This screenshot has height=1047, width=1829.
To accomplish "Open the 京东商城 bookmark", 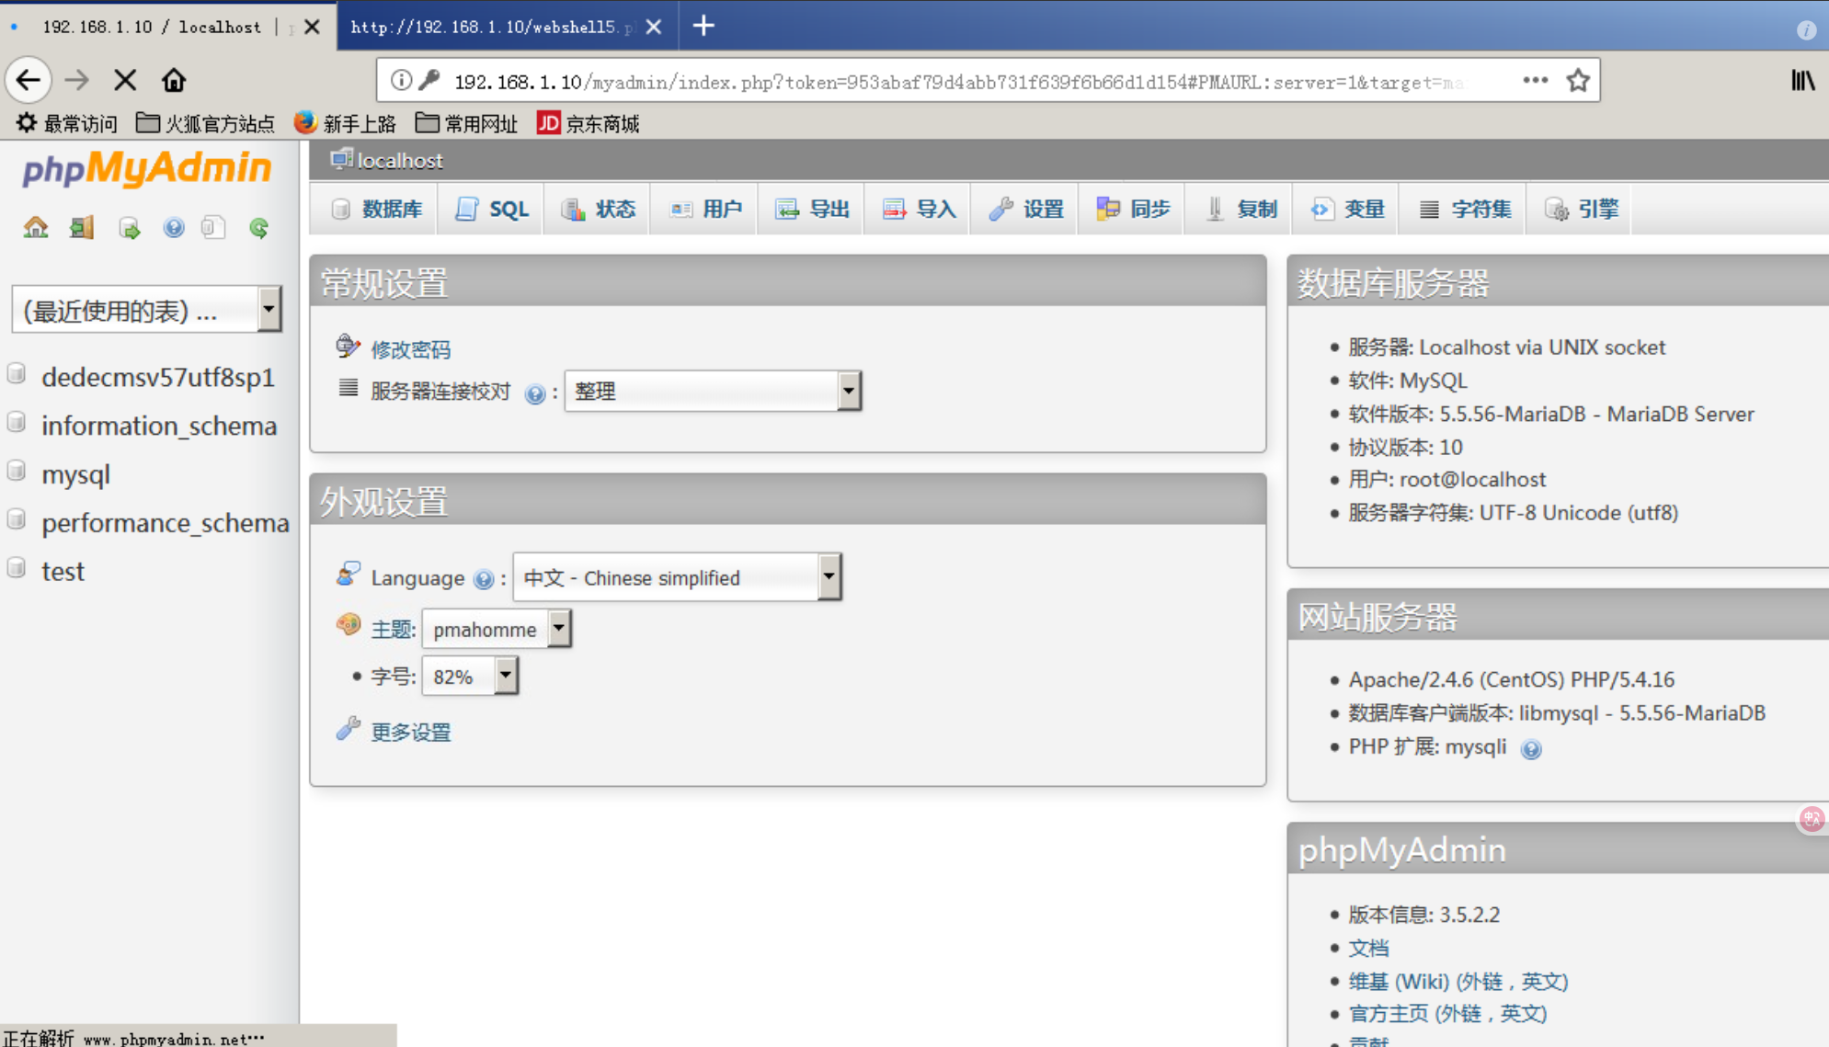I will click(x=589, y=123).
